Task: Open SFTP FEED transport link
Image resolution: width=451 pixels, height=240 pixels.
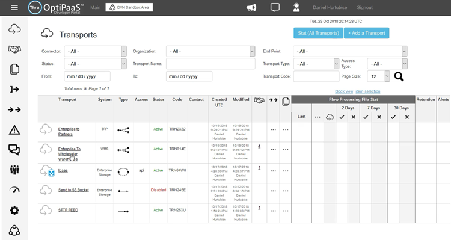Action: pyautogui.click(x=68, y=210)
